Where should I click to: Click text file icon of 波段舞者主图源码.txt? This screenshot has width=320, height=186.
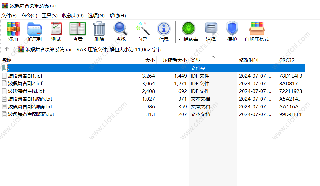pyautogui.click(x=4, y=114)
